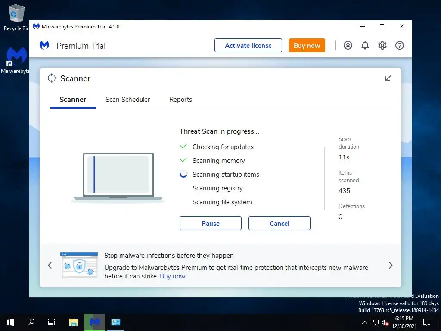
Task: Open the settings gear in Malwarebytes
Action: [382, 45]
